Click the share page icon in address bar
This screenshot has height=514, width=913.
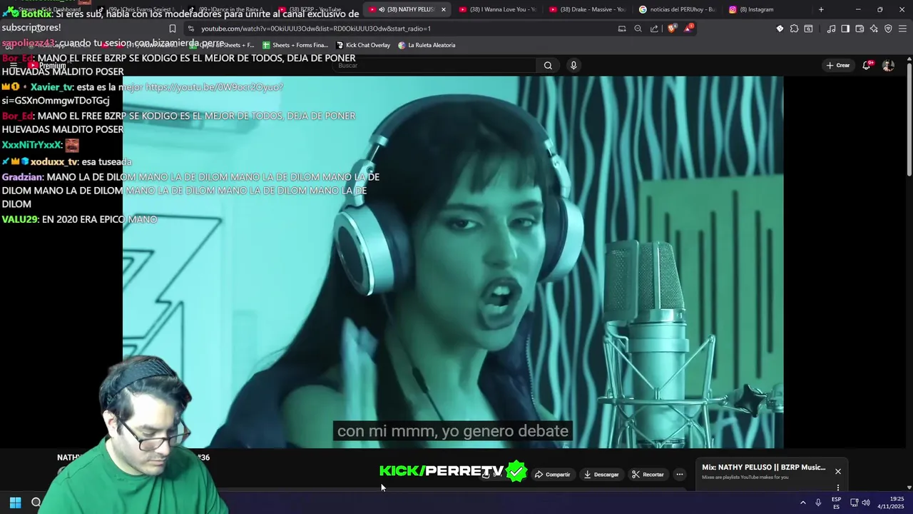click(654, 29)
